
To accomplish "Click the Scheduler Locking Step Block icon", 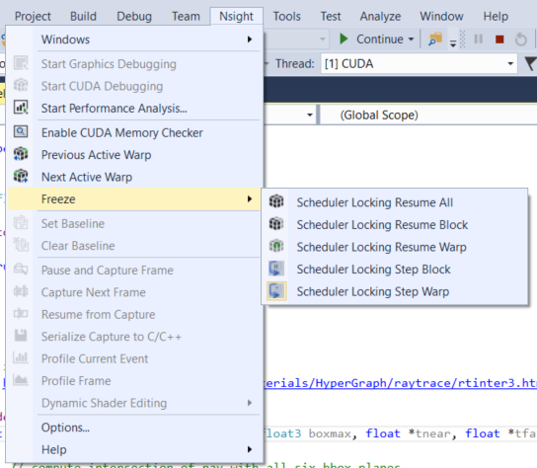I will tap(276, 269).
